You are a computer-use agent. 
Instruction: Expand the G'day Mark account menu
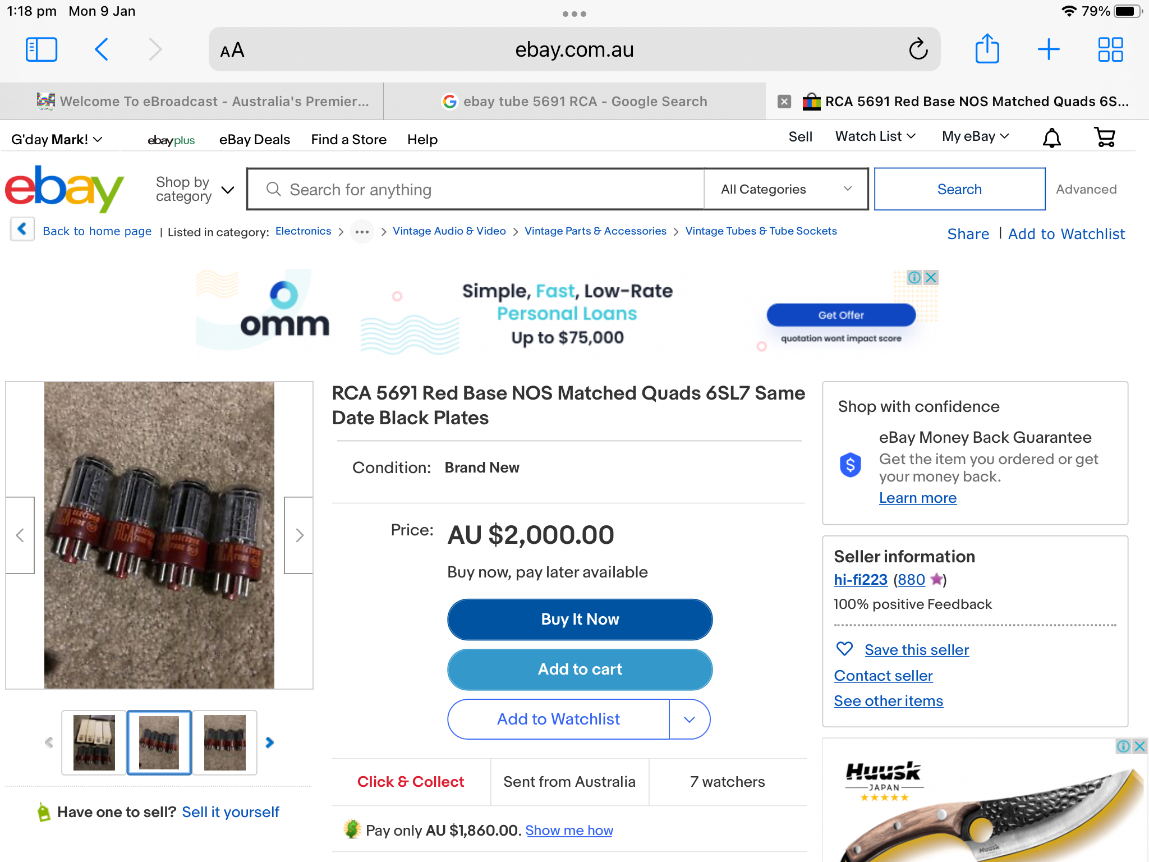point(57,139)
